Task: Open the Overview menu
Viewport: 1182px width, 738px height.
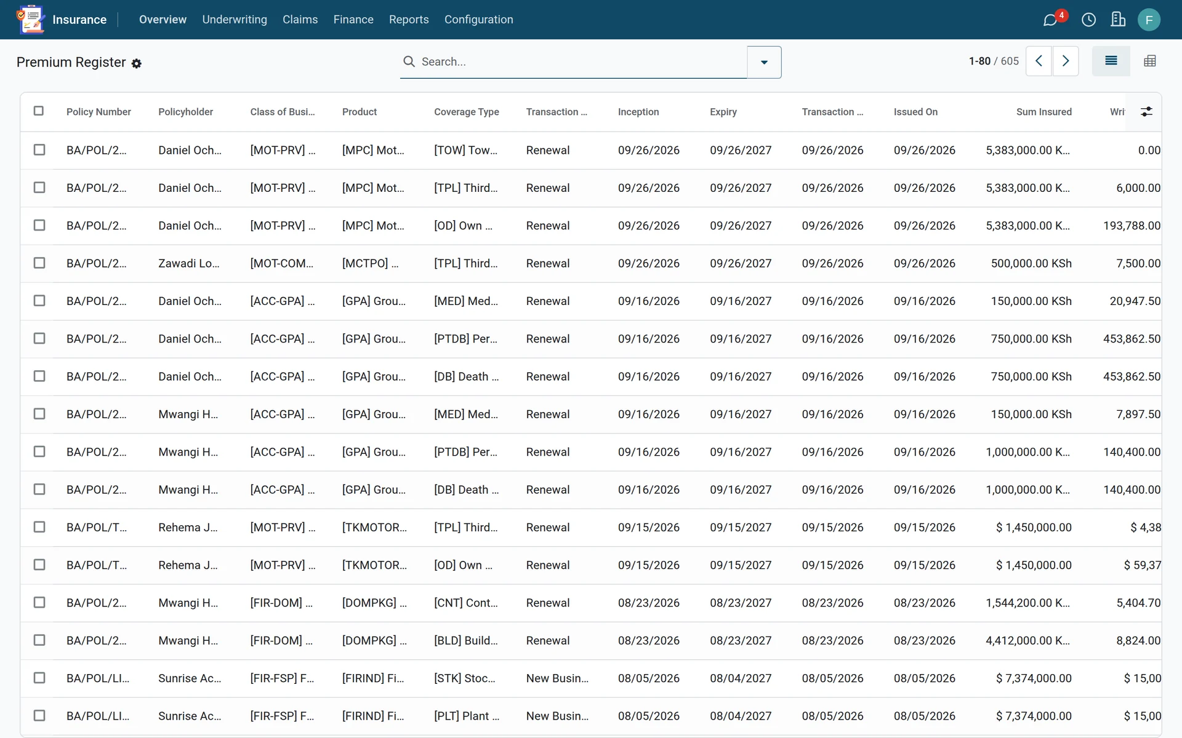Action: point(163,20)
